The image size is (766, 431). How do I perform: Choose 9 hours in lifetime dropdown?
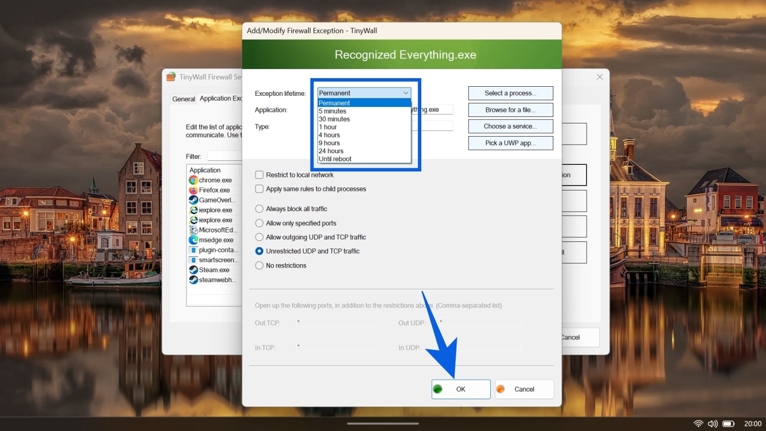point(364,143)
